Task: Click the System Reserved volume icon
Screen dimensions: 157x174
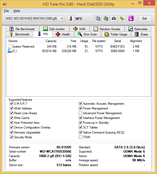Action: (10, 46)
